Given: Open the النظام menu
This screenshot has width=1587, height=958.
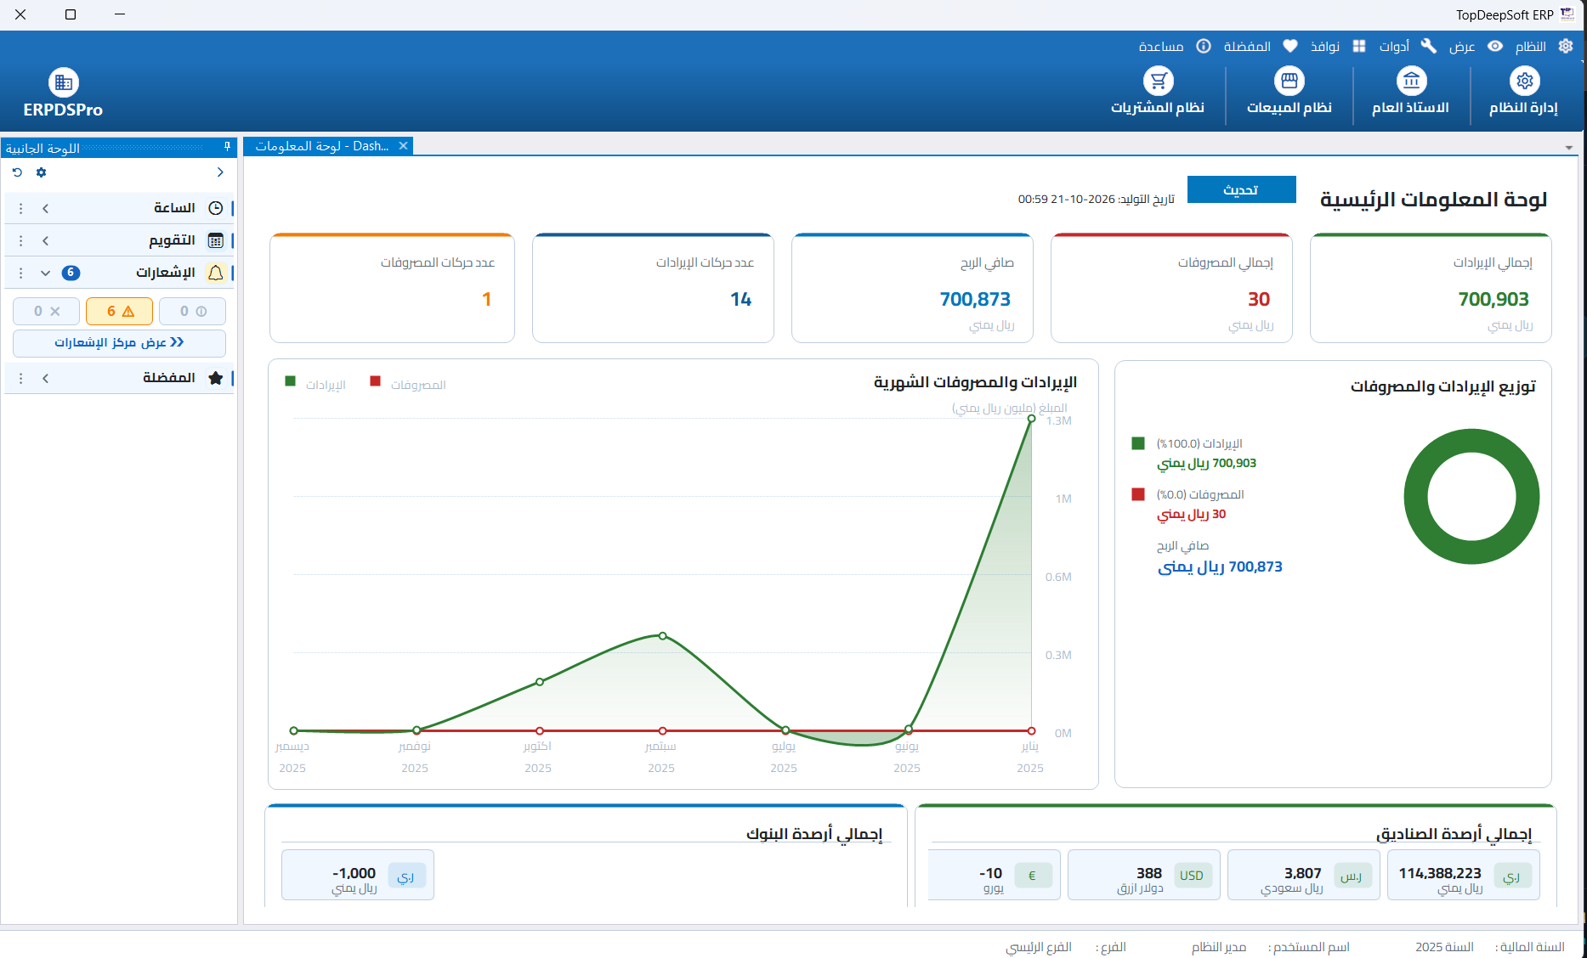Looking at the screenshot, I should pos(1544,47).
